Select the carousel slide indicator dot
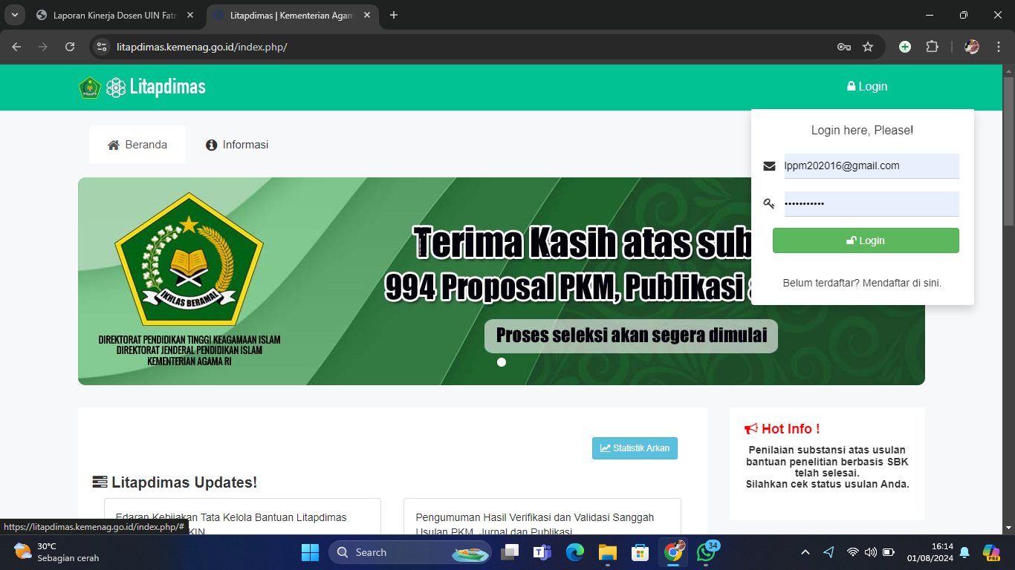Screen dimensions: 1015x570 [502, 362]
